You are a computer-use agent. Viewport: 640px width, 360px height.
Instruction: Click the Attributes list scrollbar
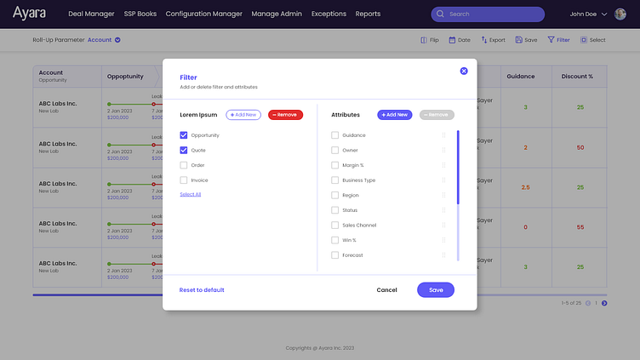point(458,196)
